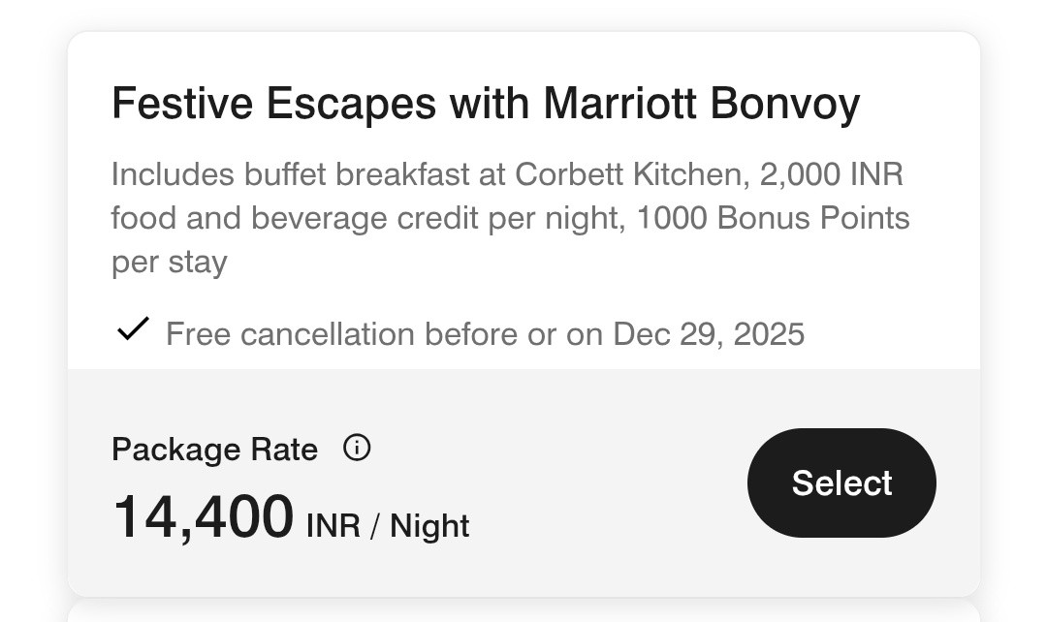The width and height of the screenshot is (1047, 622).
Task: Click the Night unit after the slash
Action: pyautogui.click(x=429, y=526)
